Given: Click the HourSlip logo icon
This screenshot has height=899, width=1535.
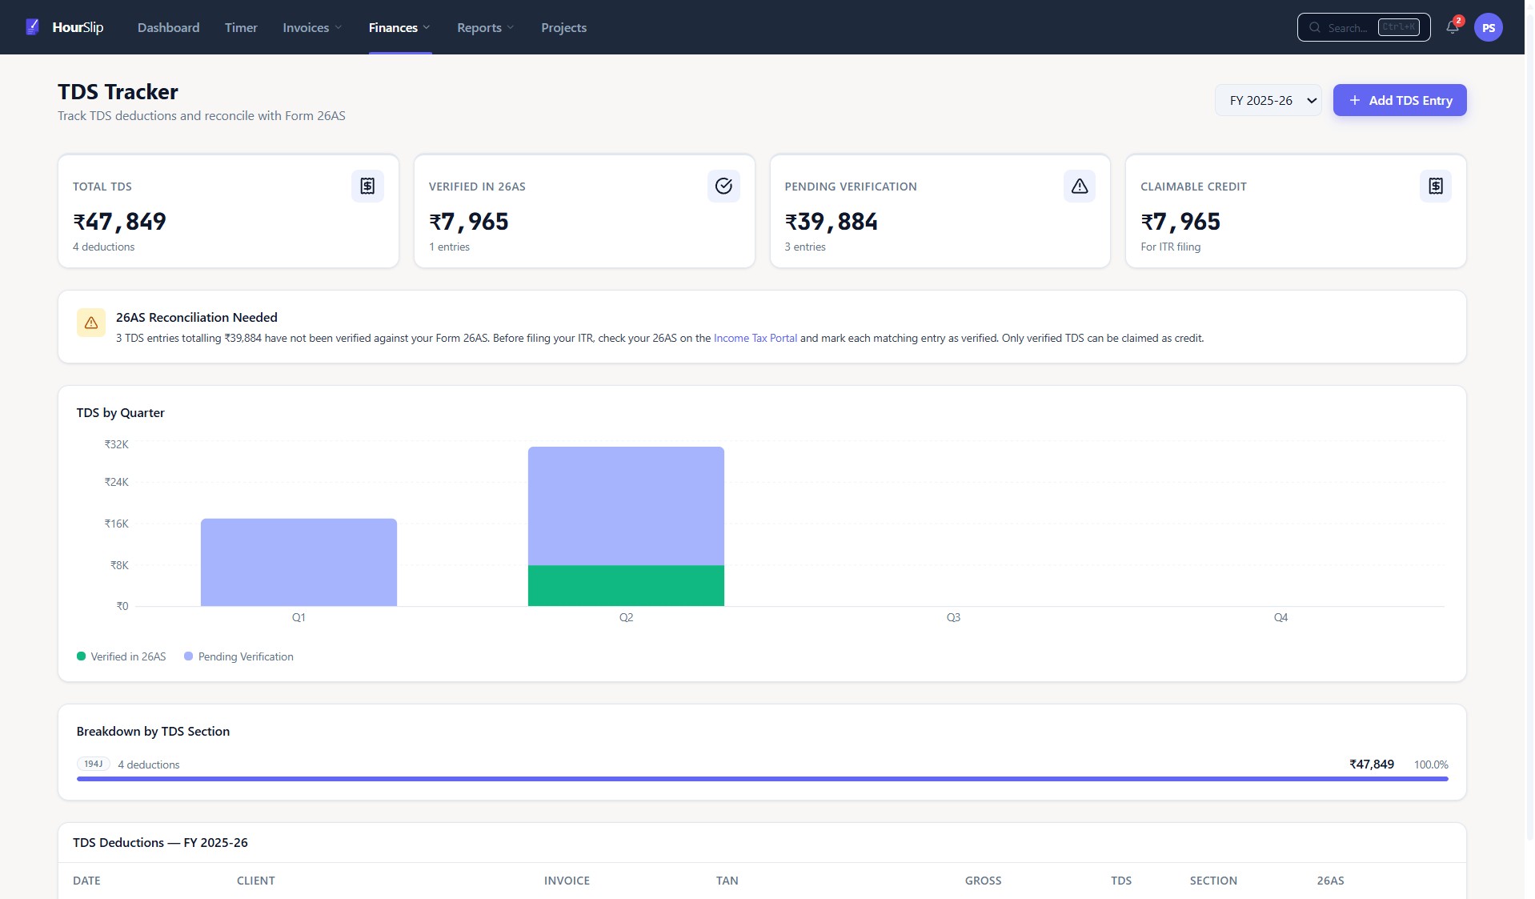Looking at the screenshot, I should click(x=32, y=27).
